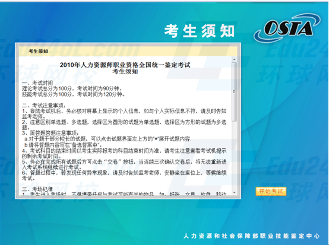The width and height of the screenshot is (329, 245).
Task: Click item 2 about 单选题 and 多选题
Action: 124,125
